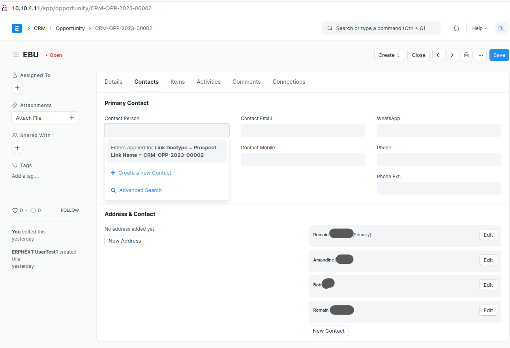510x348 pixels.
Task: Click FOLLOW to track this opportunity
Action: click(x=69, y=210)
